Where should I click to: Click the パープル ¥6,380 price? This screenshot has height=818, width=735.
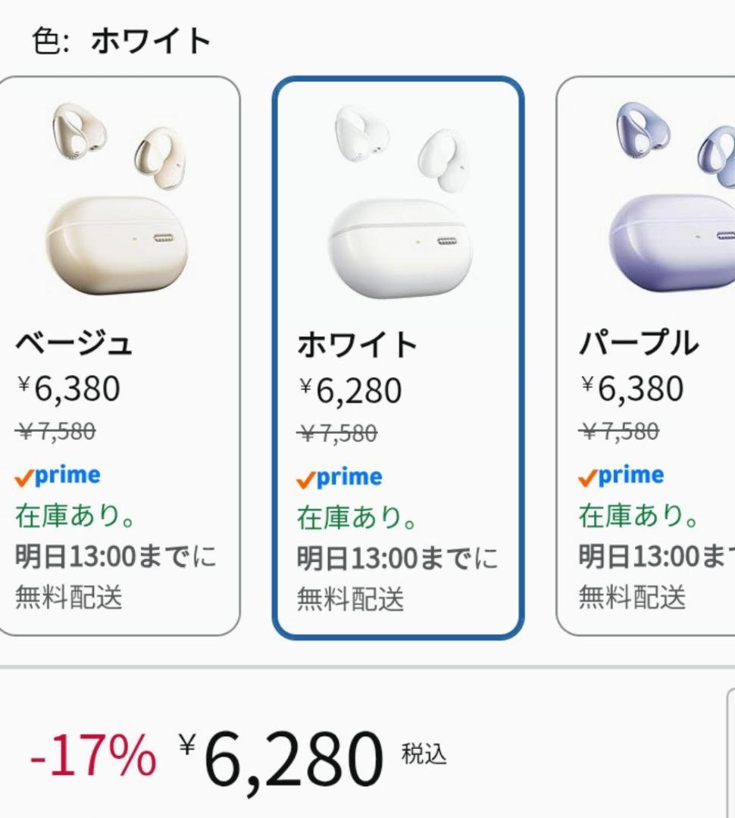coord(632,389)
